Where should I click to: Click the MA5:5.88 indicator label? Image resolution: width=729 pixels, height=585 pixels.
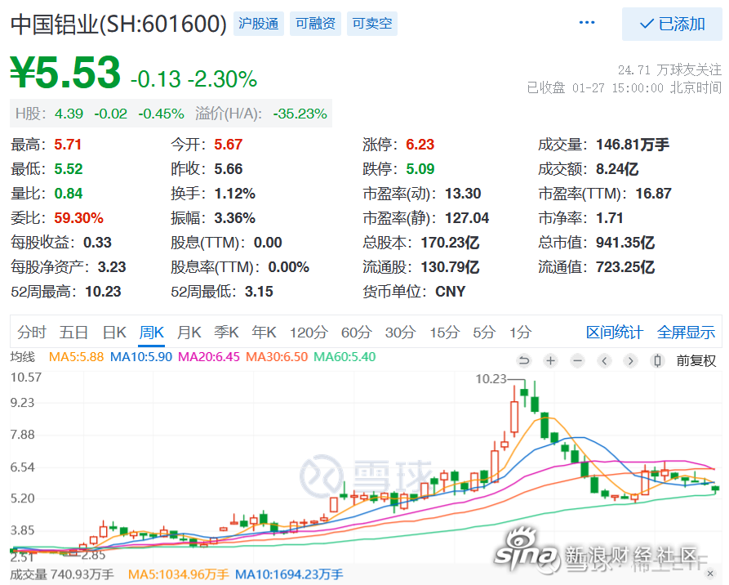[76, 357]
